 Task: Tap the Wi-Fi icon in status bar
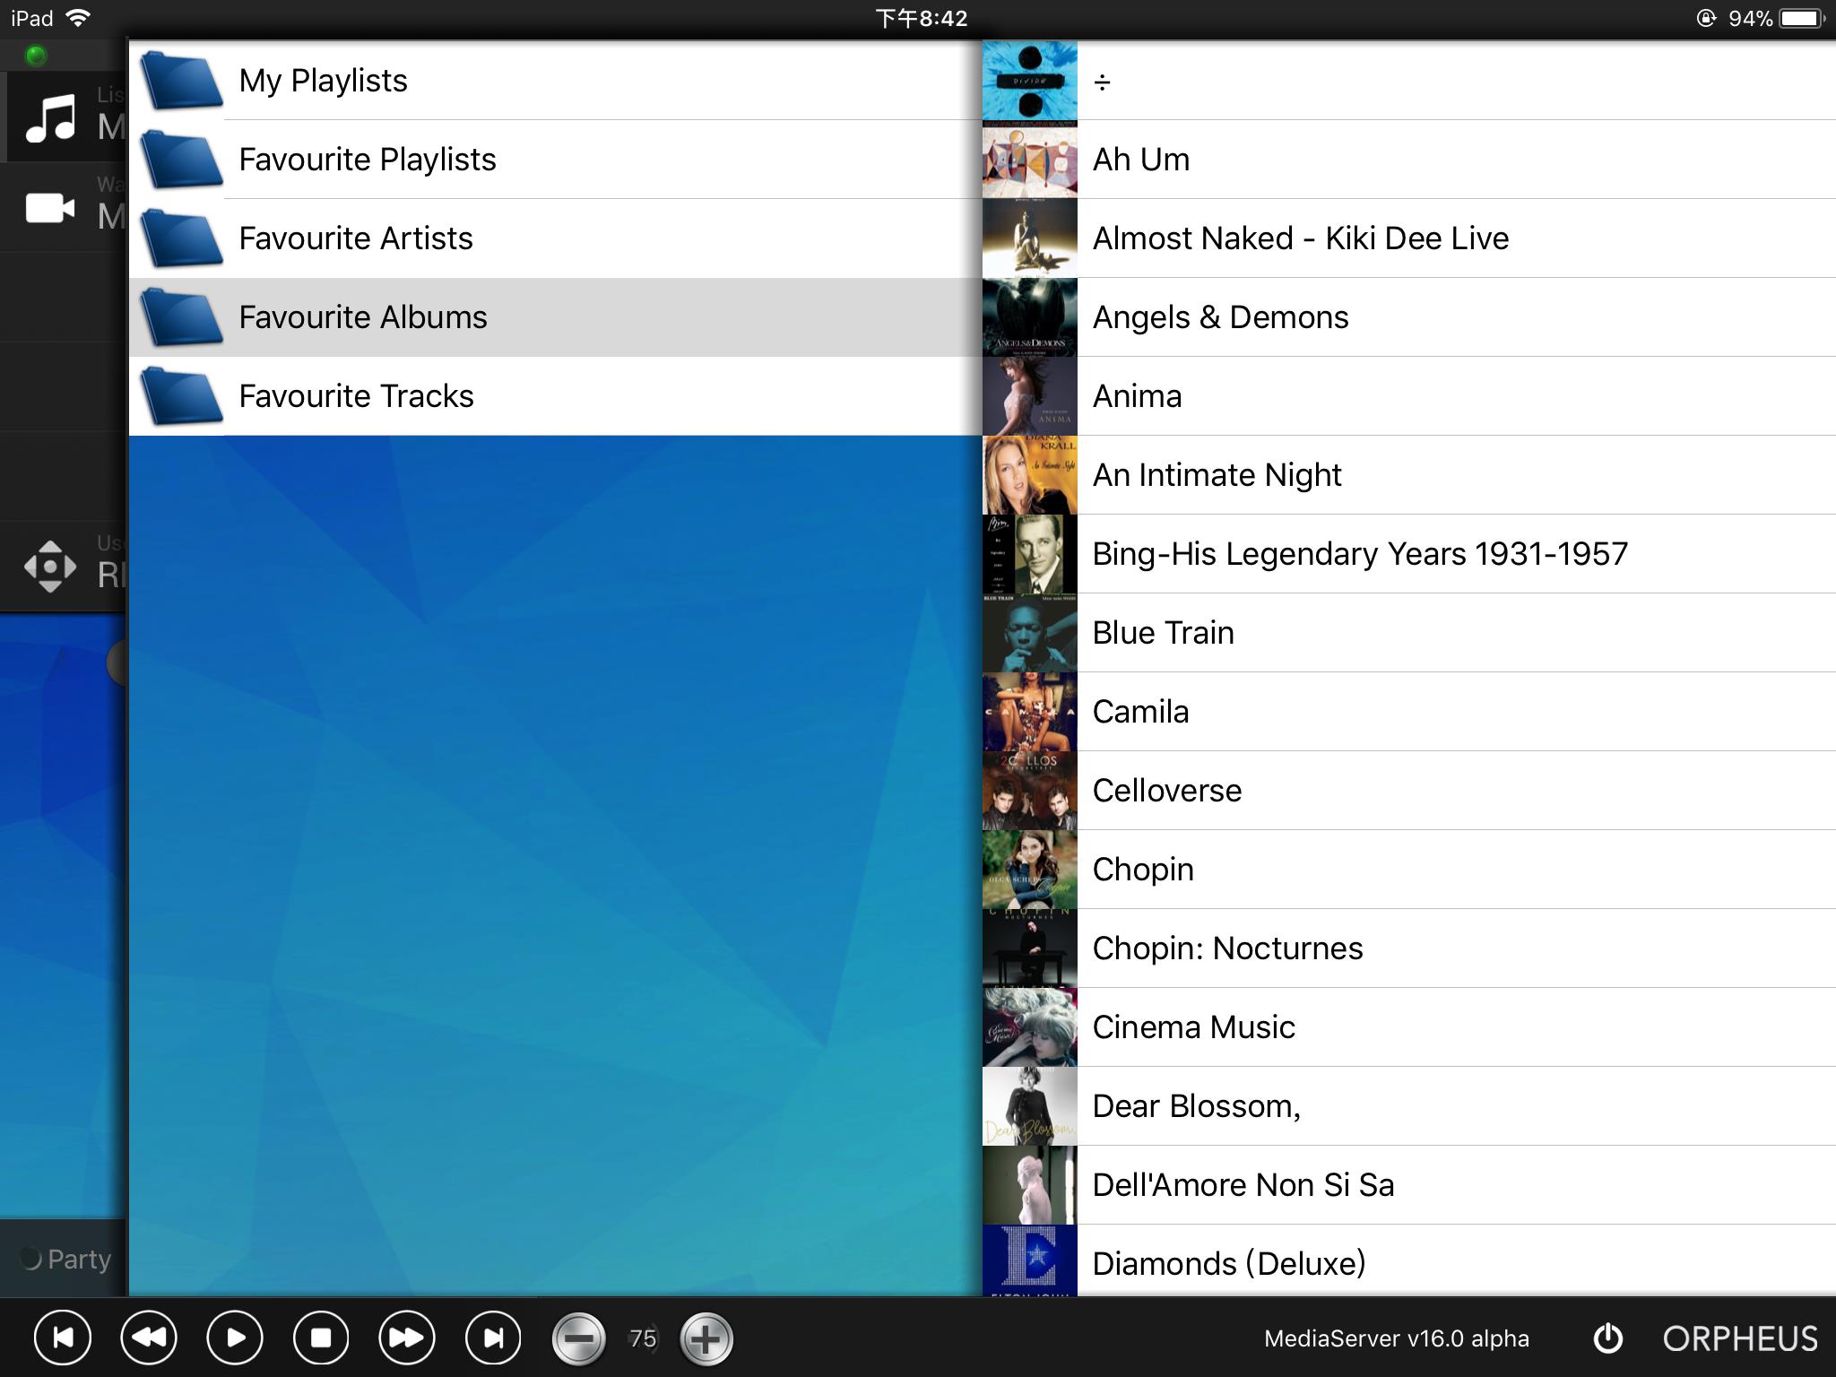[79, 18]
